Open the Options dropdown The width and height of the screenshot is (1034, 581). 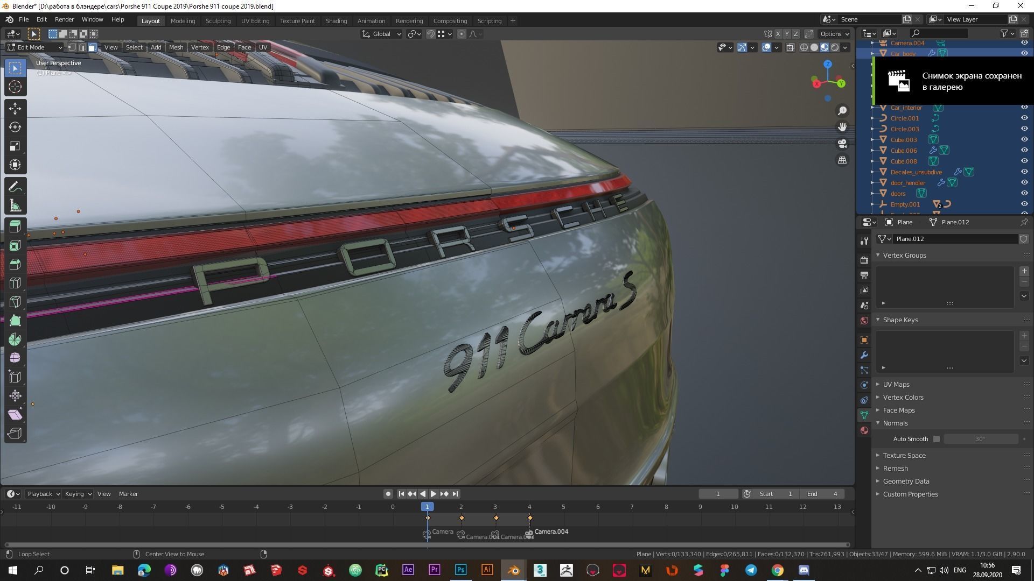tap(834, 34)
